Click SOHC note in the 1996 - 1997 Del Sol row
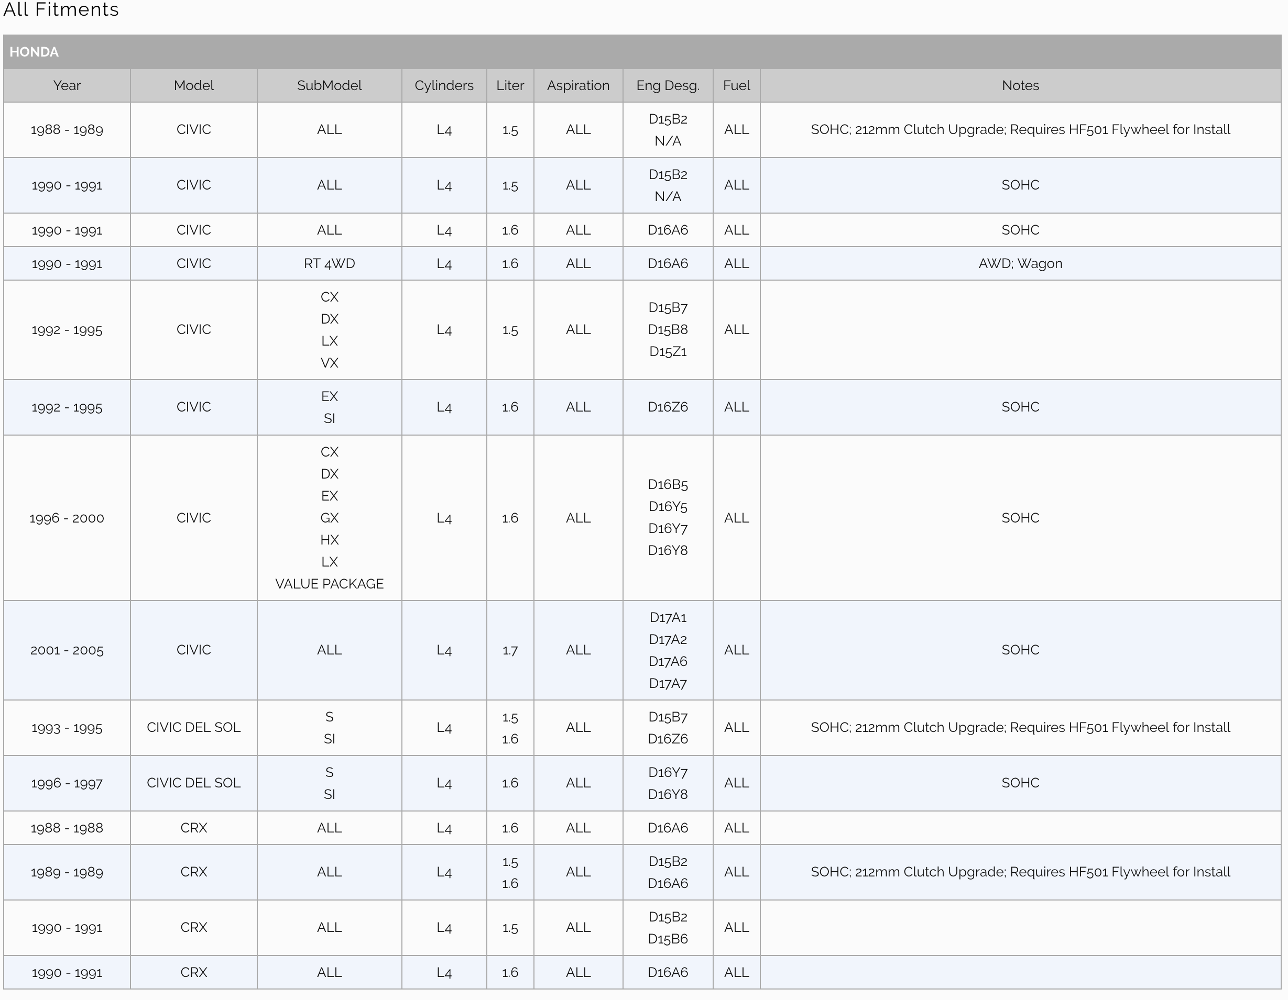Viewport: 1288px width, 1000px height. click(x=1020, y=783)
